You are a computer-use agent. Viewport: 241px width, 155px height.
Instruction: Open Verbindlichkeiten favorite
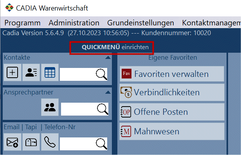click(x=172, y=92)
